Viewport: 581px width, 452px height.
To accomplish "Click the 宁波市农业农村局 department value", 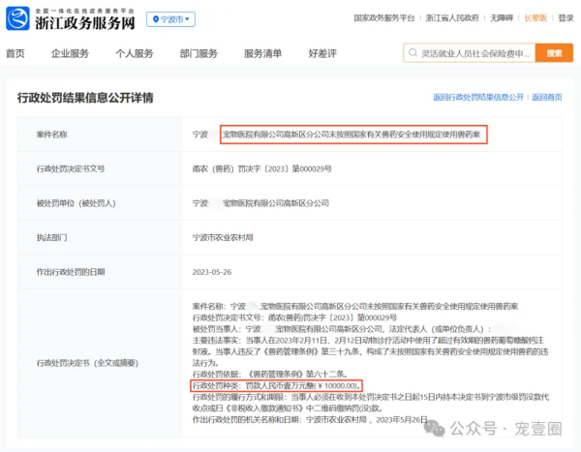I will [x=223, y=237].
